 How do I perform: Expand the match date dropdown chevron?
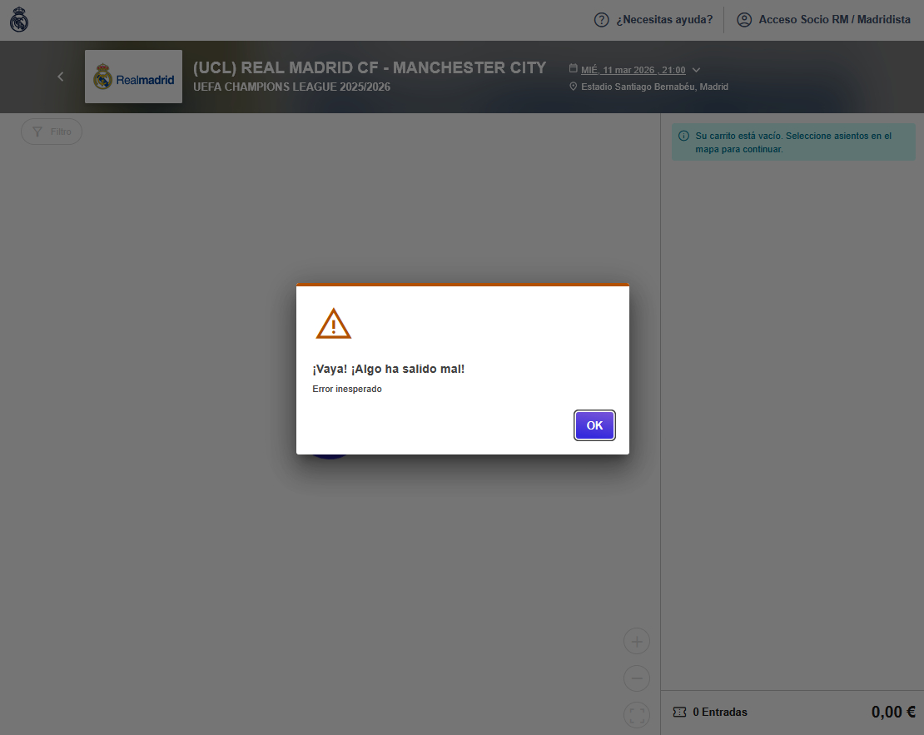[x=696, y=70]
